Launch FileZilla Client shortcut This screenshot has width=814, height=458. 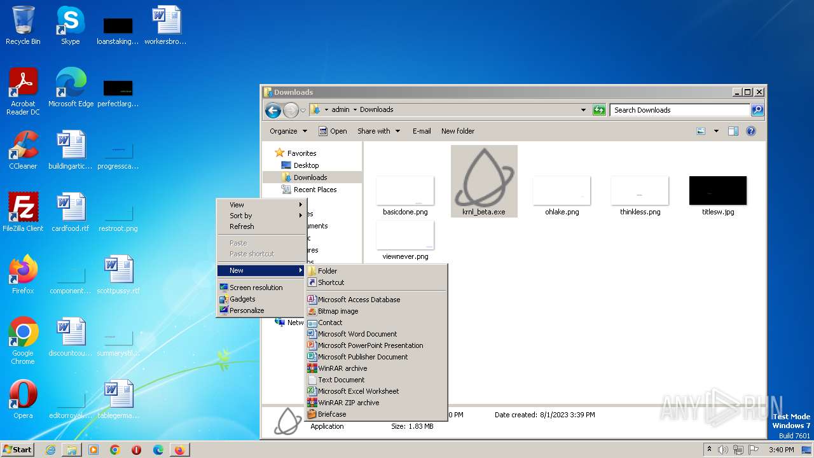[23, 212]
